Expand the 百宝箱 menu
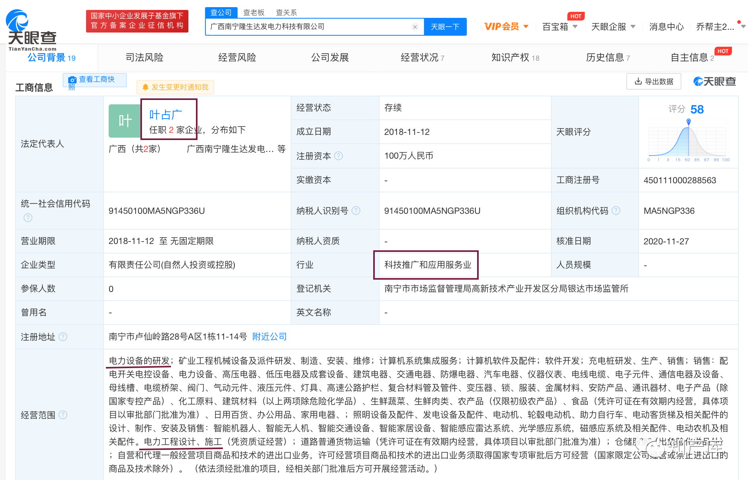 560,27
